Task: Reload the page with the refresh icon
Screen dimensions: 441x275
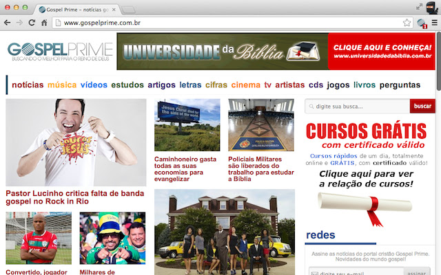Action: [x=32, y=23]
